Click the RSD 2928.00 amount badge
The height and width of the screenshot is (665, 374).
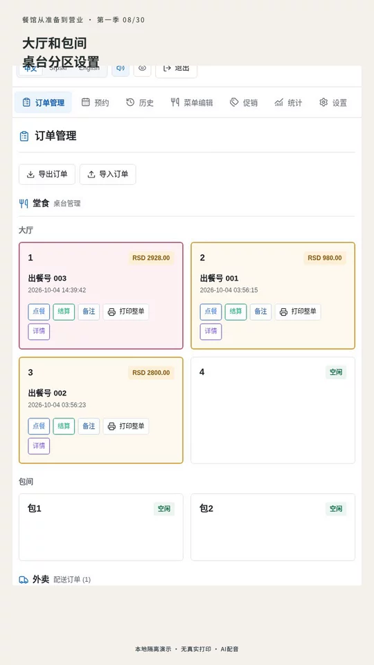[x=151, y=258]
